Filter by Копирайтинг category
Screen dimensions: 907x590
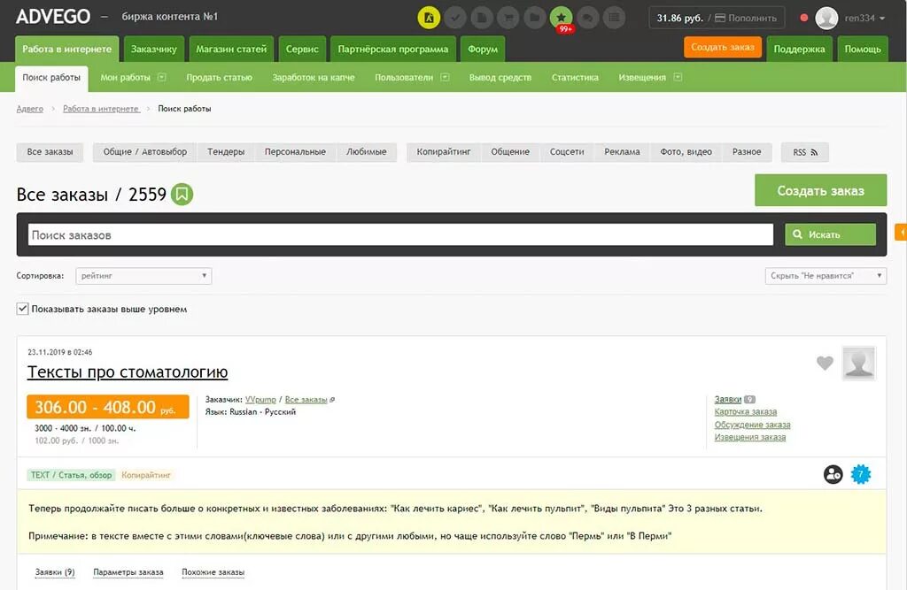click(x=444, y=152)
